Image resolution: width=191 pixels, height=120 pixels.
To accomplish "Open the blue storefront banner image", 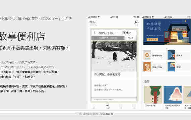I will click(x=167, y=32).
